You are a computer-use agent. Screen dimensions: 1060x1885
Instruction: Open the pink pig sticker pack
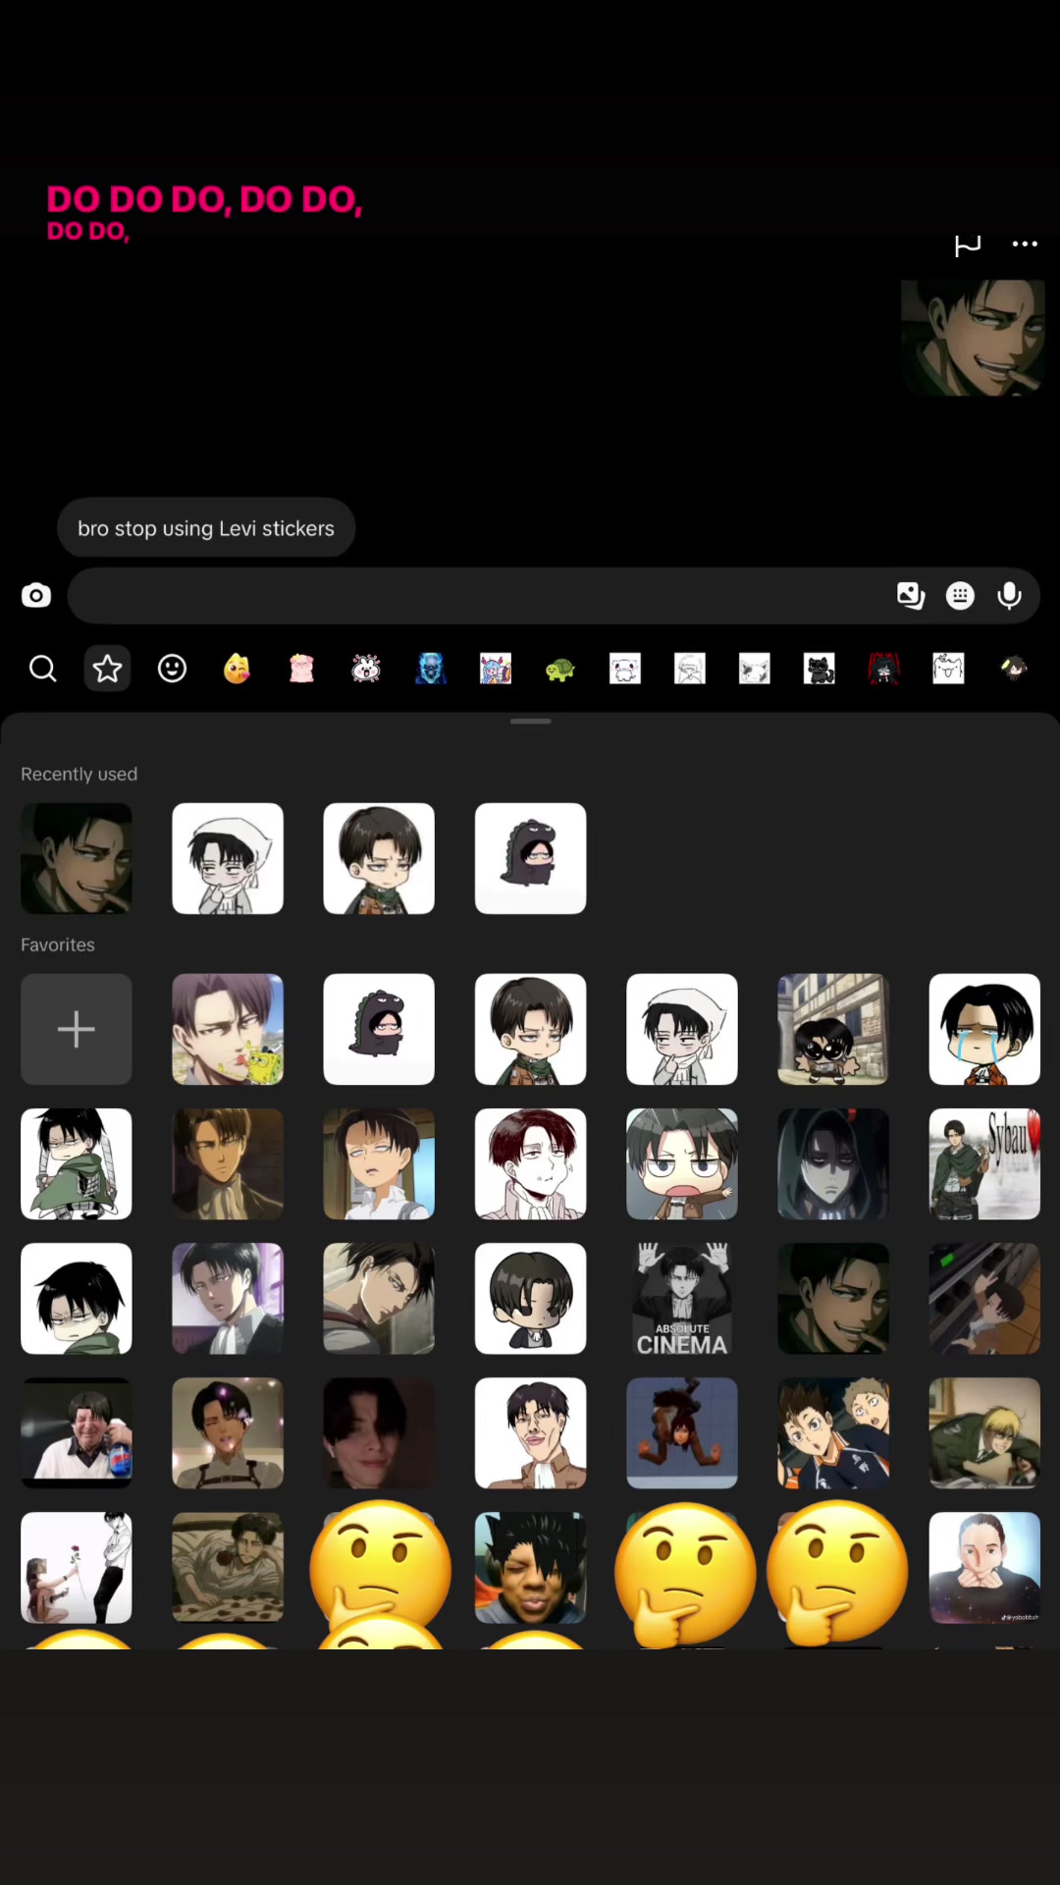pos(301,669)
